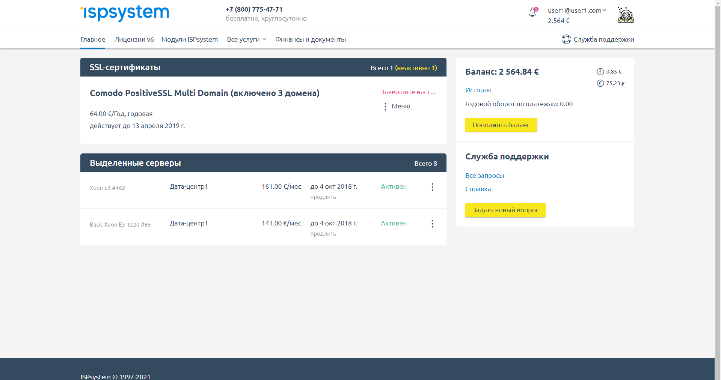Open the Финансы и документы tab
The width and height of the screenshot is (721, 380).
coord(310,39)
